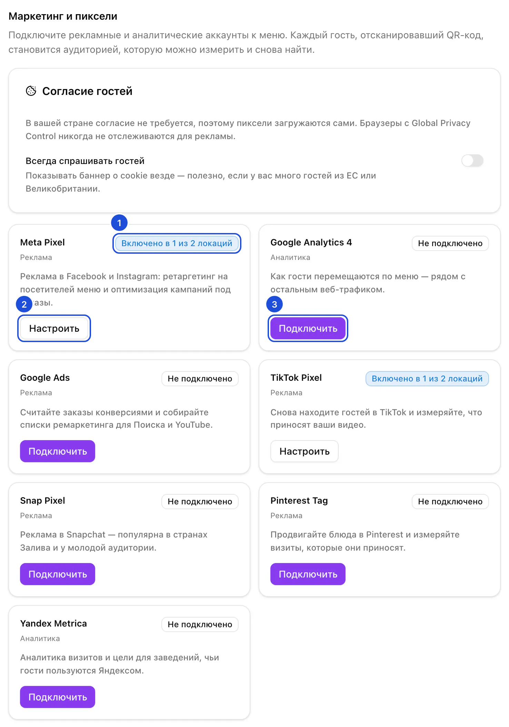The image size is (509, 727).
Task: Click Подключить under Snap Pixel
Action: pos(58,574)
